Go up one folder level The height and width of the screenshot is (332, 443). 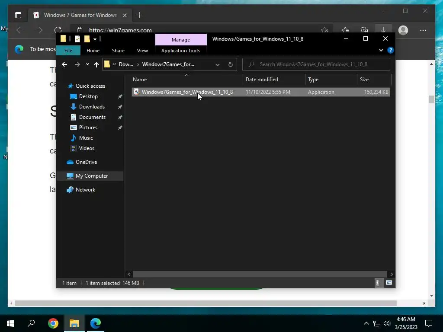[x=96, y=65]
